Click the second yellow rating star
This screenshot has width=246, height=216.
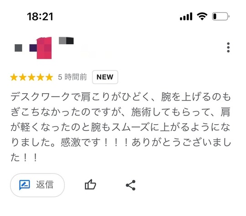(x=23, y=77)
